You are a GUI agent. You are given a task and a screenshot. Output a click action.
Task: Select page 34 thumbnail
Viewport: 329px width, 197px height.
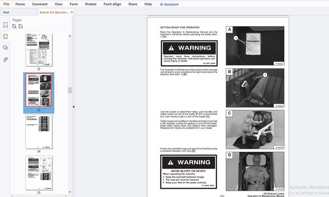click(39, 132)
